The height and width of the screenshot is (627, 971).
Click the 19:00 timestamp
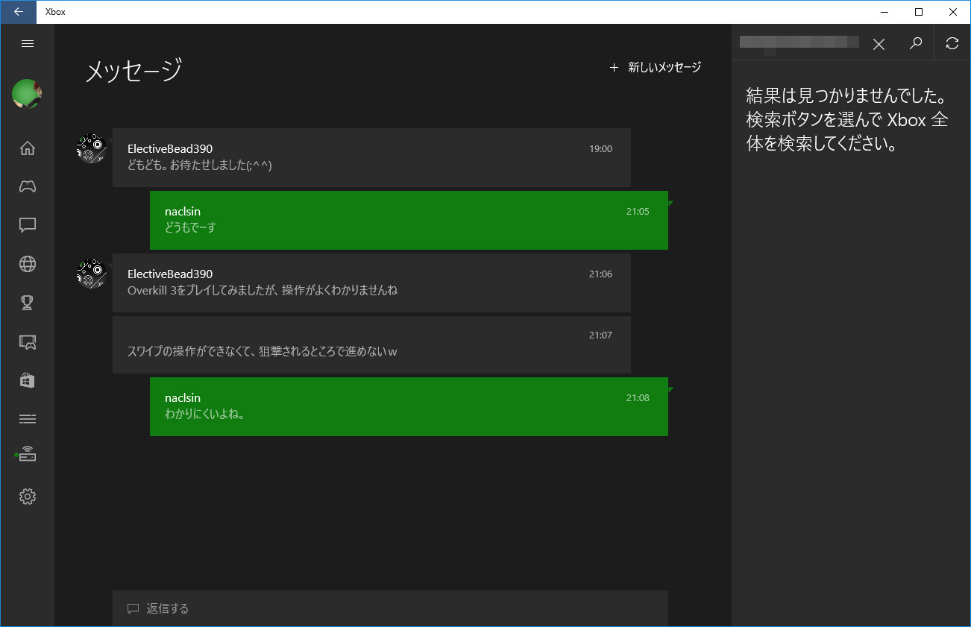[x=600, y=148]
